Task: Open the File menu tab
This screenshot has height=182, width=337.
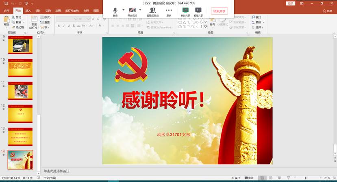Action: (6, 11)
